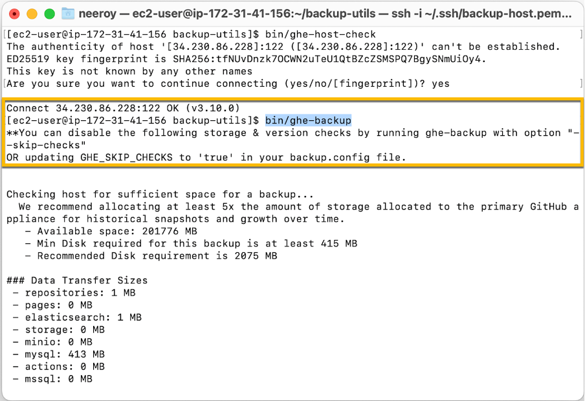Image resolution: width=585 pixels, height=401 pixels.
Task: Click the typed 'yes' confirmation response
Action: 441,83
